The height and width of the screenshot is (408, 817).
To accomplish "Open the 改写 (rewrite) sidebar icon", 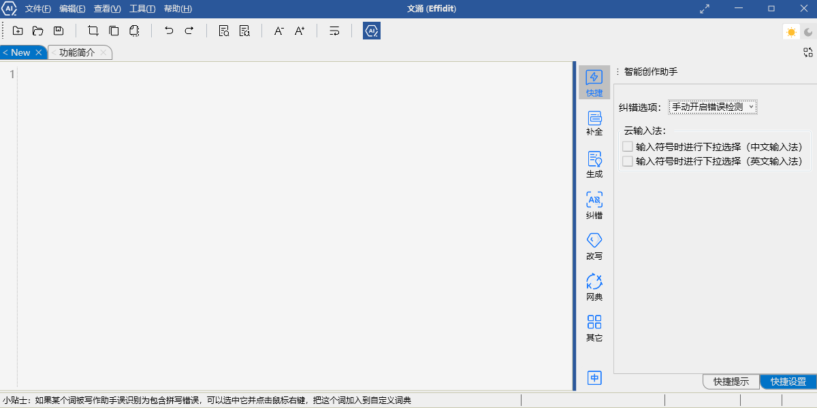I will (x=594, y=245).
